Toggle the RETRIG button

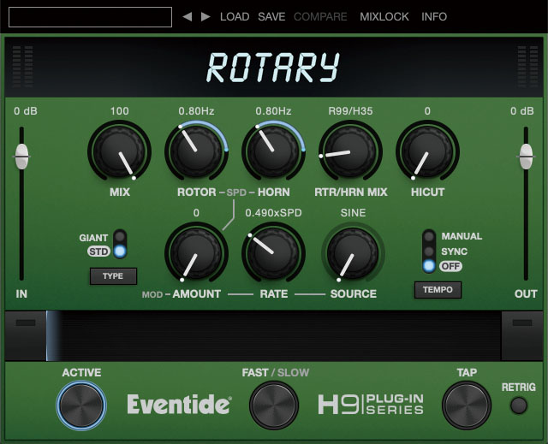tap(519, 406)
